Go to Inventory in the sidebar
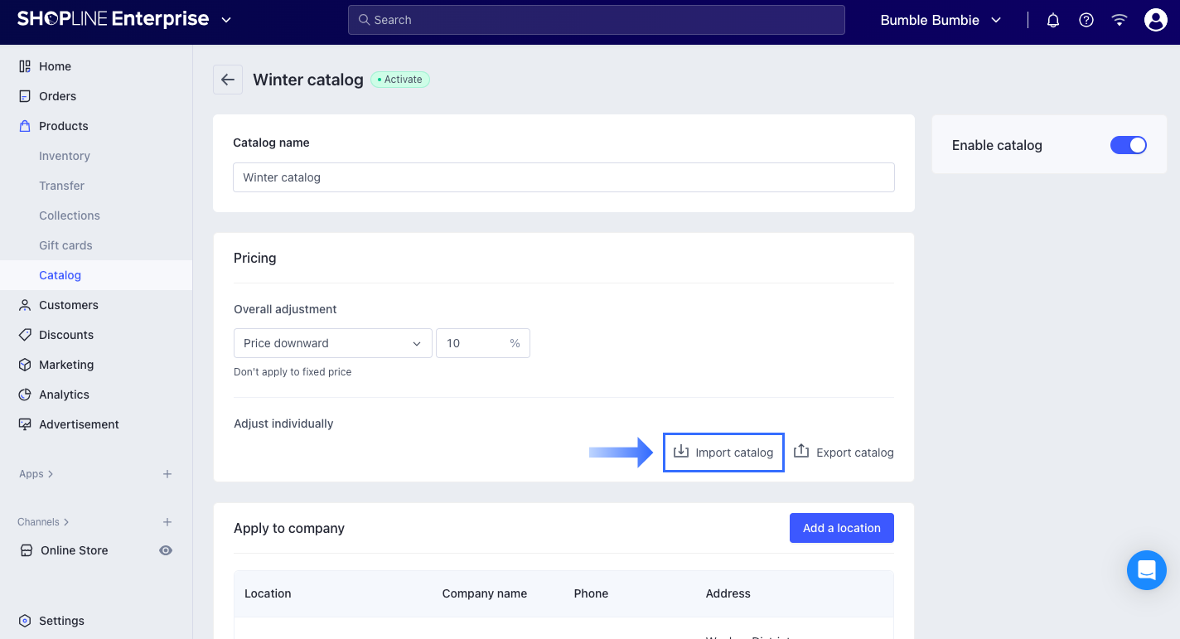The height and width of the screenshot is (639, 1180). point(65,156)
